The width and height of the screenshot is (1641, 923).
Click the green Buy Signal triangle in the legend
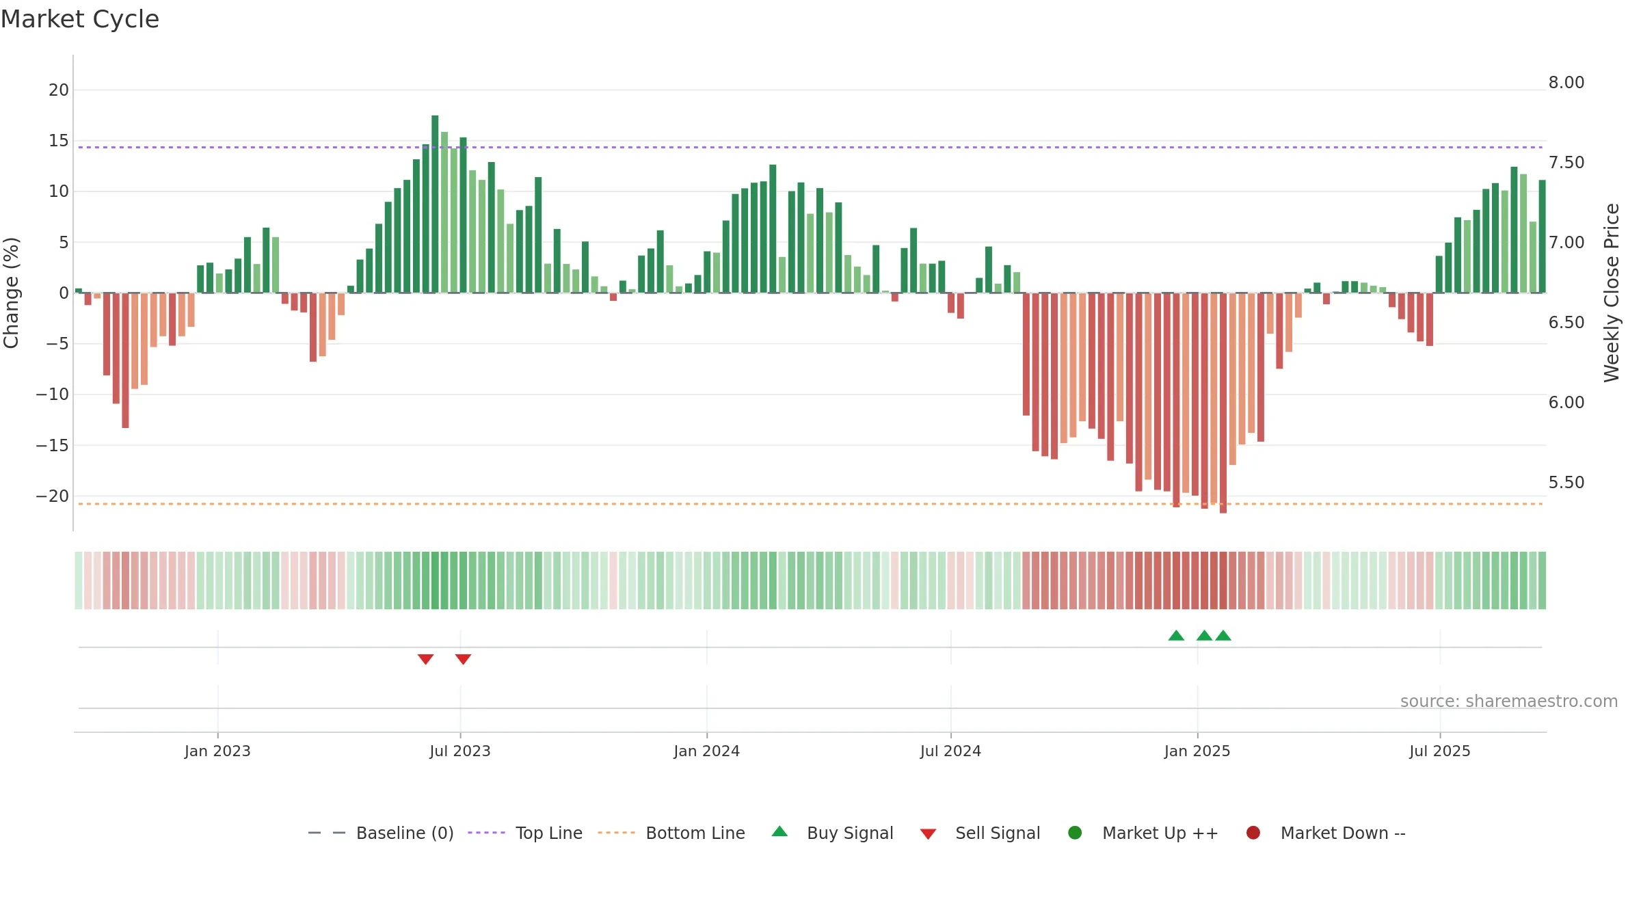coord(779,832)
